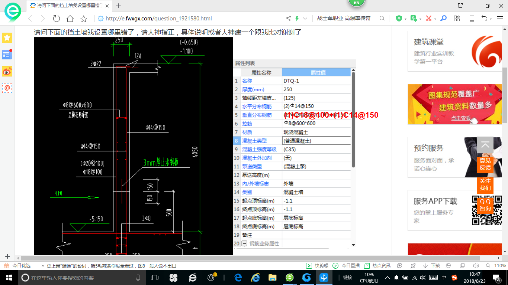Bookmark this page with the star icon
Image resolution: width=508 pixels, height=285 pixels.
(x=84, y=19)
